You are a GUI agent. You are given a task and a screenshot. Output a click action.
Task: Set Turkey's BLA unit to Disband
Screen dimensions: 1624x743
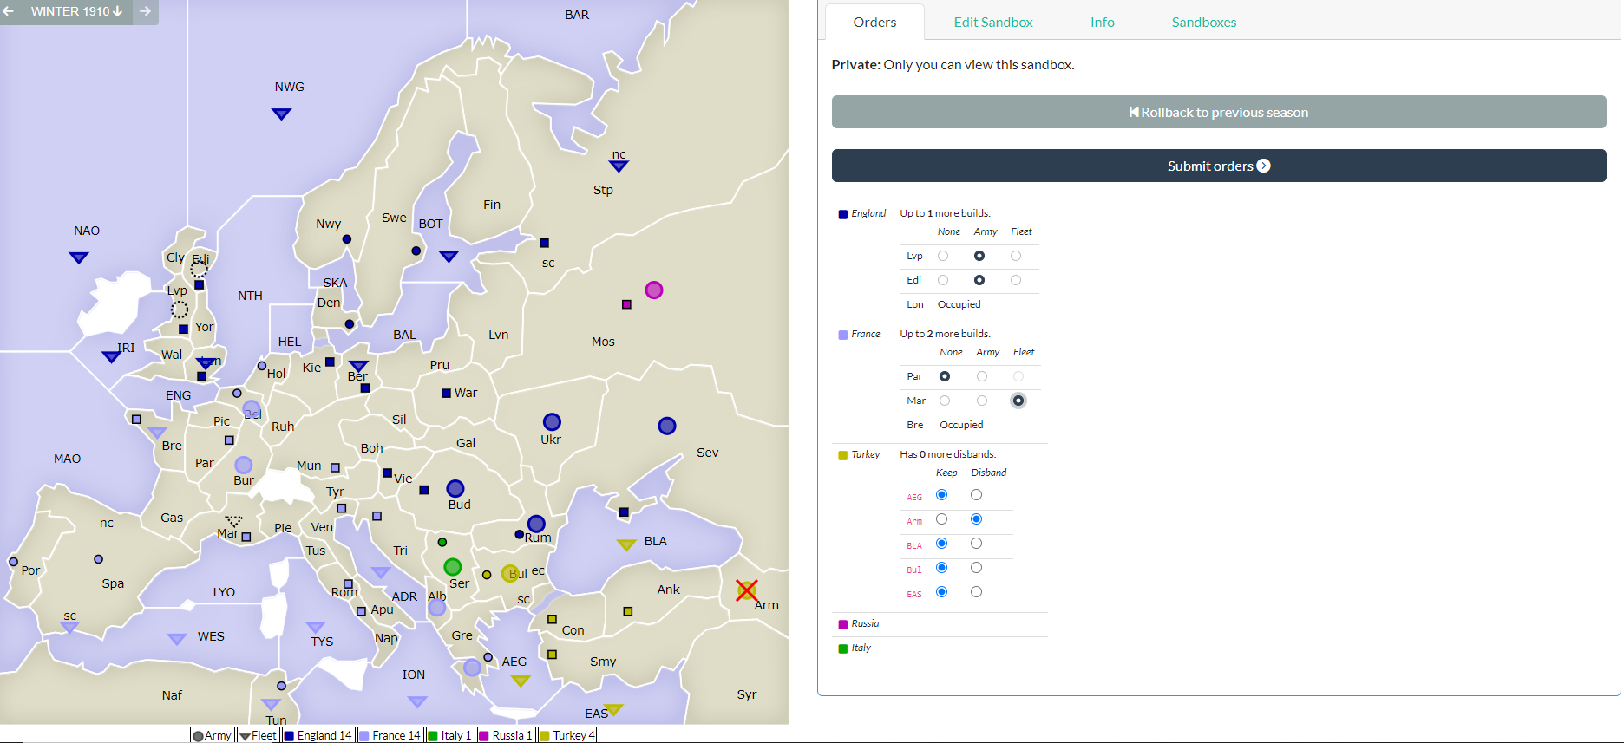[x=977, y=544]
